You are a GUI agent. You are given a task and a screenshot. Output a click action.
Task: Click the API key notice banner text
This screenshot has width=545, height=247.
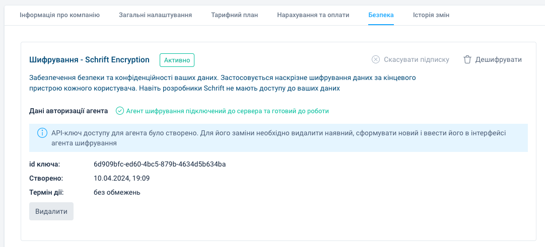coord(278,138)
